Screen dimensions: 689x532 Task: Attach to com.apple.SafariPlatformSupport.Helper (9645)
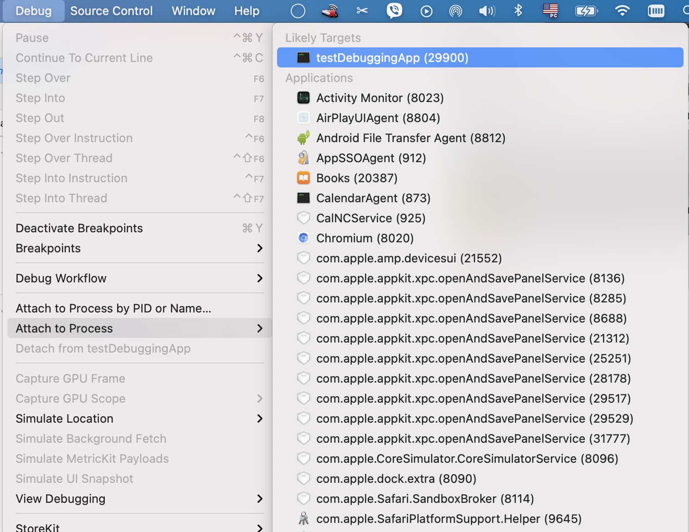pos(480,519)
